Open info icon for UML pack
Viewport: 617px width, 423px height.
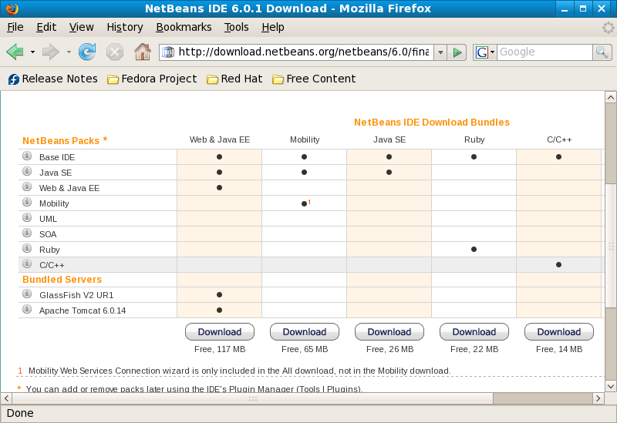coord(27,217)
